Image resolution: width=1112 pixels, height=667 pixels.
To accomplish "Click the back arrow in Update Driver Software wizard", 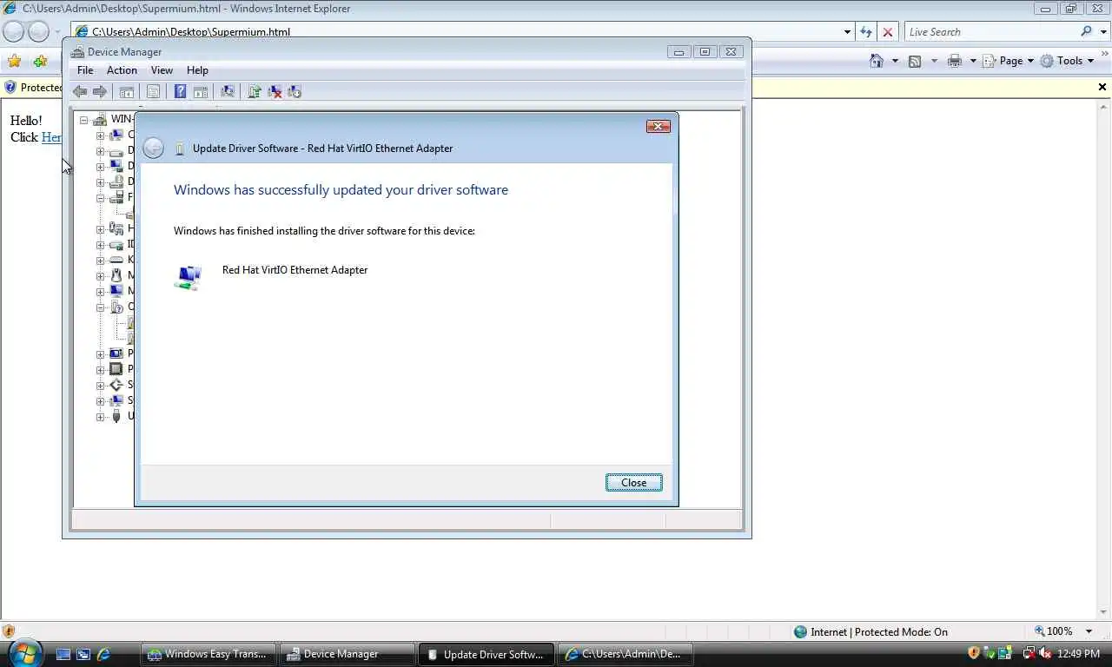I will point(153,148).
